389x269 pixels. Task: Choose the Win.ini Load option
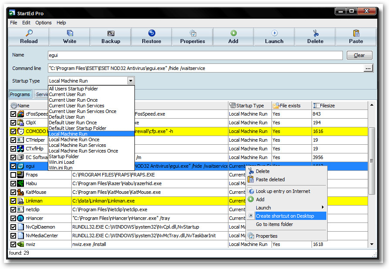tap(91, 162)
